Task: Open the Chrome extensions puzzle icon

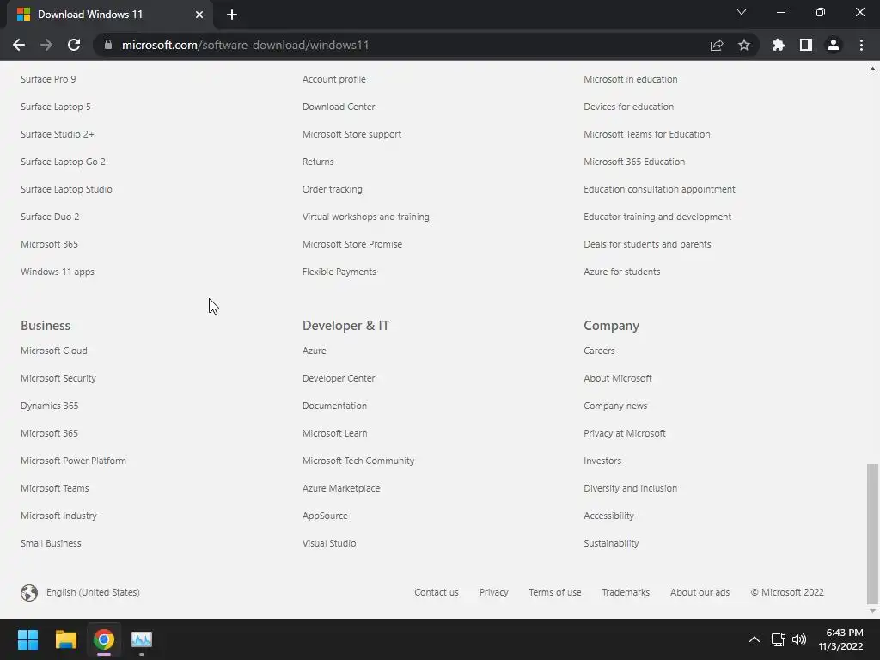Action: click(778, 45)
